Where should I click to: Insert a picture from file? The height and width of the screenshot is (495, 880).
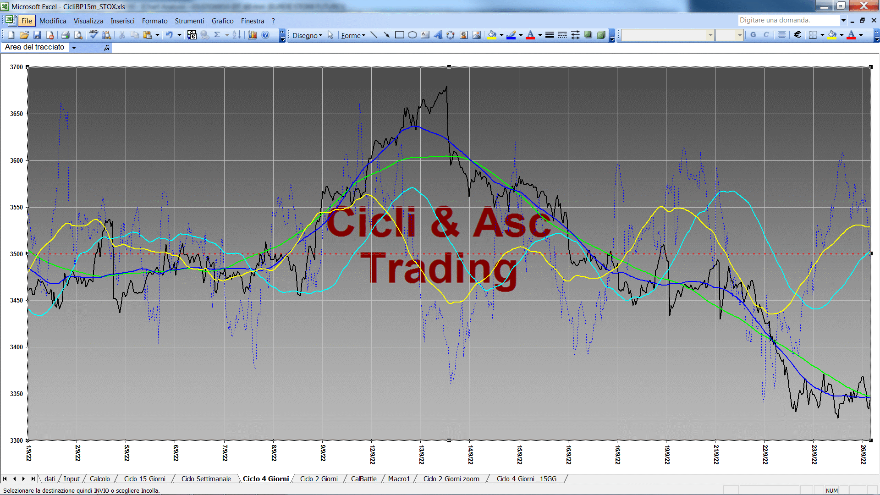477,35
